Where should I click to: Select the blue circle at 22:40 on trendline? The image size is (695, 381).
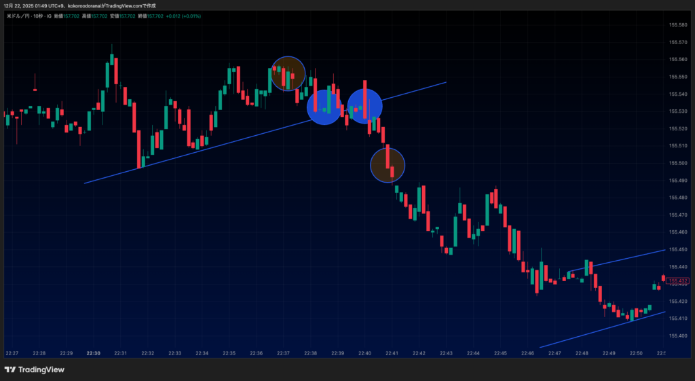coord(365,105)
